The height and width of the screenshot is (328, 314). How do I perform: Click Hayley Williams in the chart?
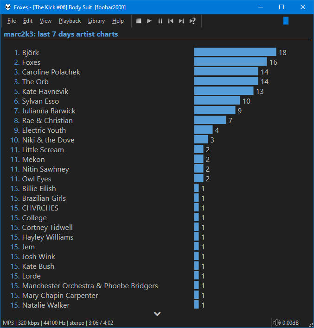48,237
